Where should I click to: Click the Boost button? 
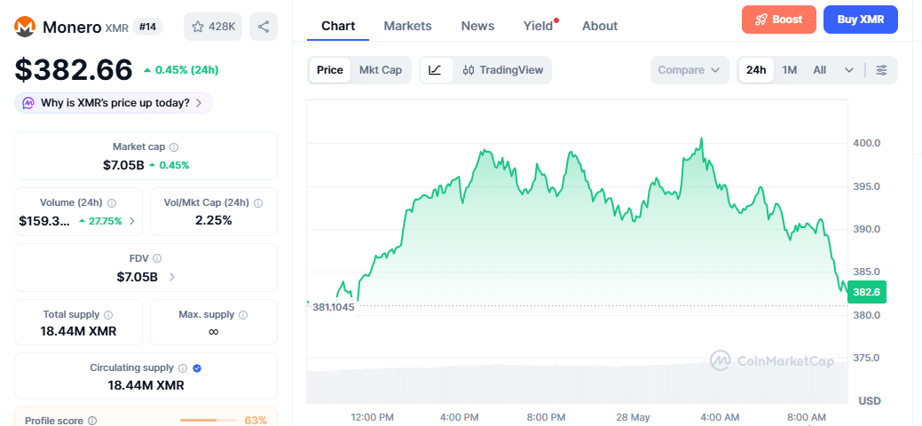coord(779,20)
